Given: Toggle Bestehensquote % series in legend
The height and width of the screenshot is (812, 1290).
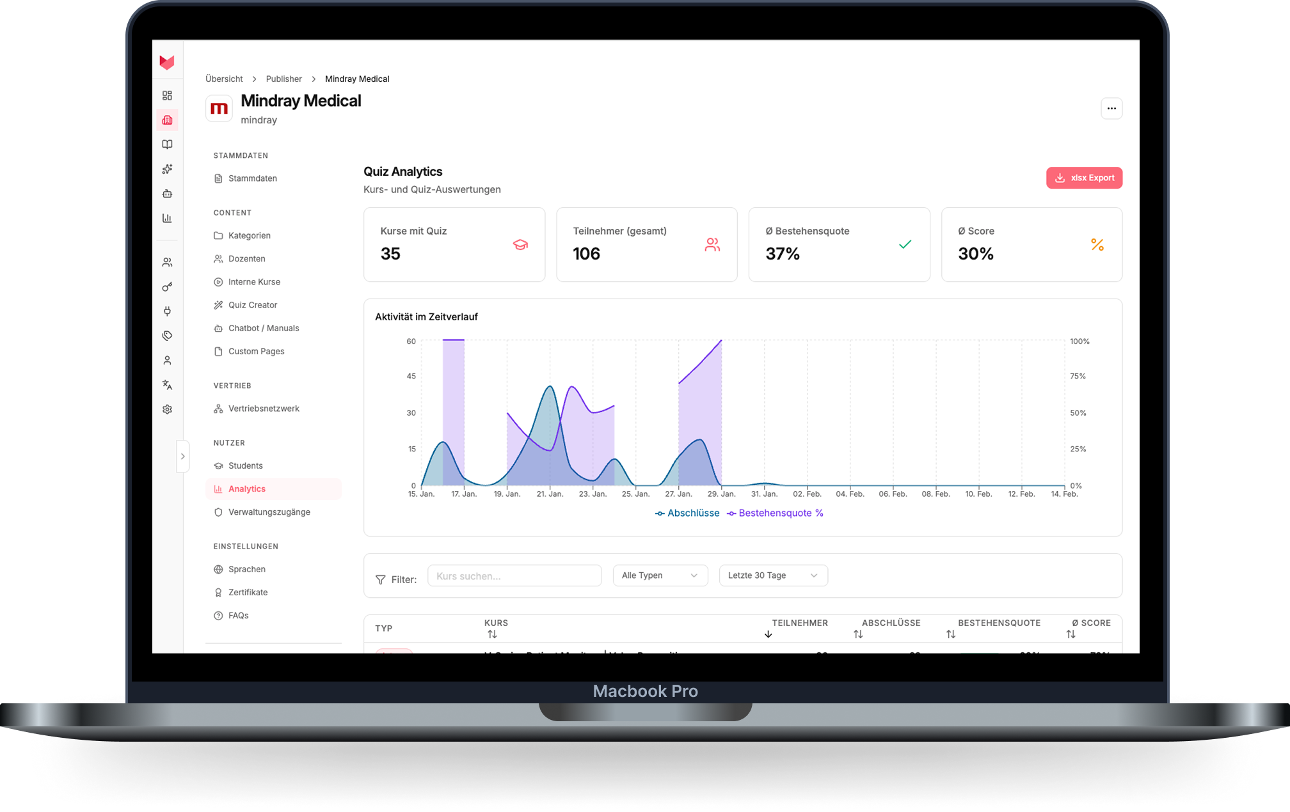Looking at the screenshot, I should pyautogui.click(x=775, y=513).
